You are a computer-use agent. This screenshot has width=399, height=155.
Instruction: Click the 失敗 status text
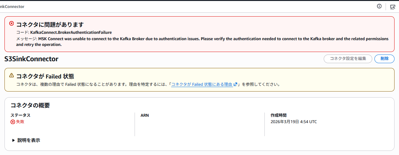20,122
